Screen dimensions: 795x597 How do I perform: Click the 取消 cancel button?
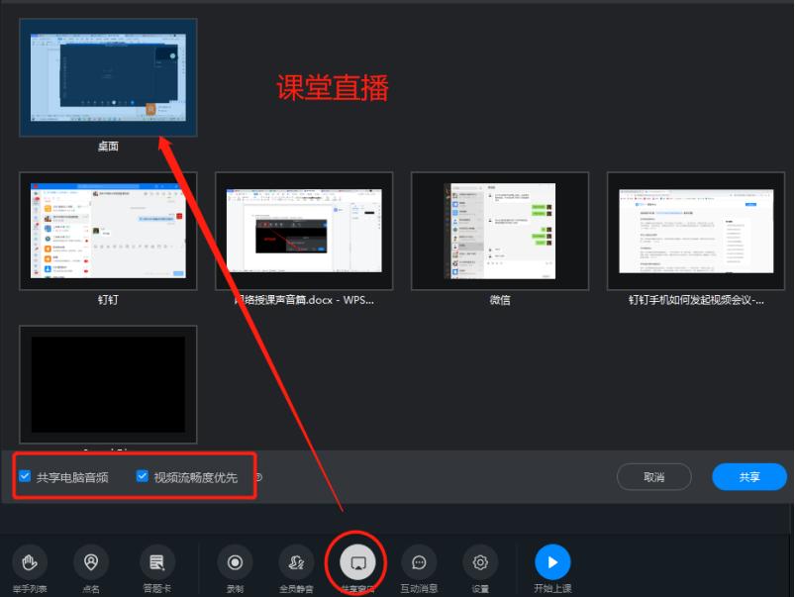tap(655, 476)
